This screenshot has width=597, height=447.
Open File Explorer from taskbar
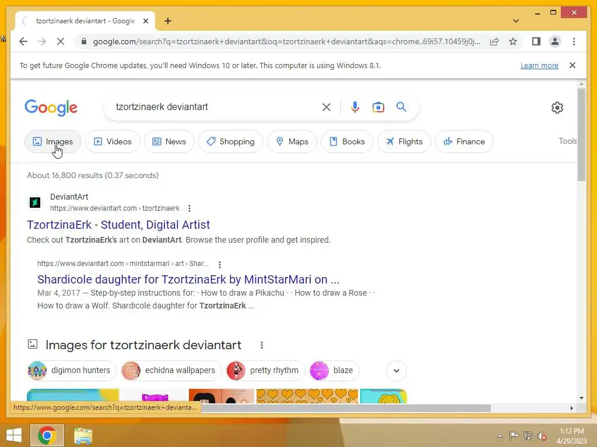[x=83, y=436]
